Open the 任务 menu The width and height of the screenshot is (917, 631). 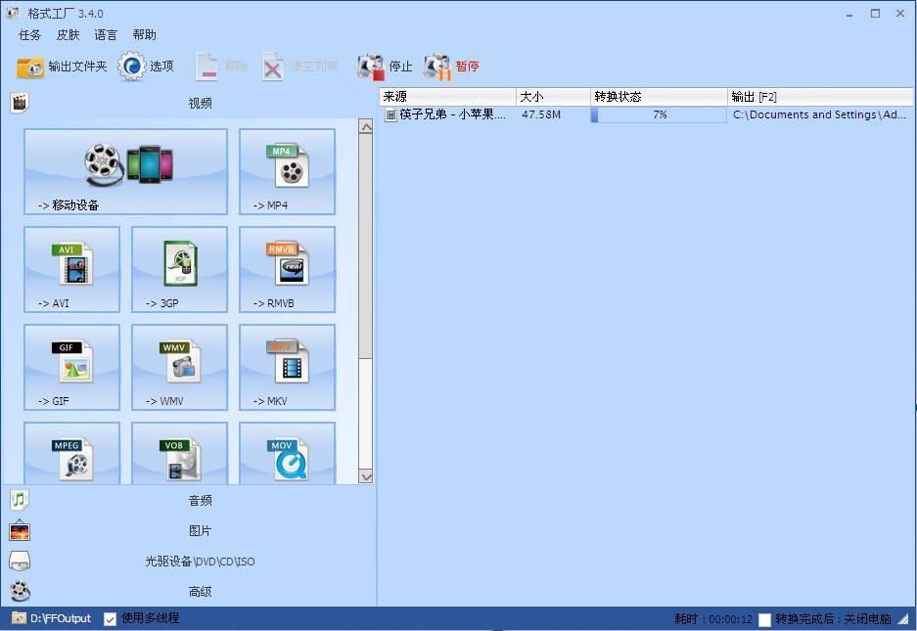click(30, 35)
